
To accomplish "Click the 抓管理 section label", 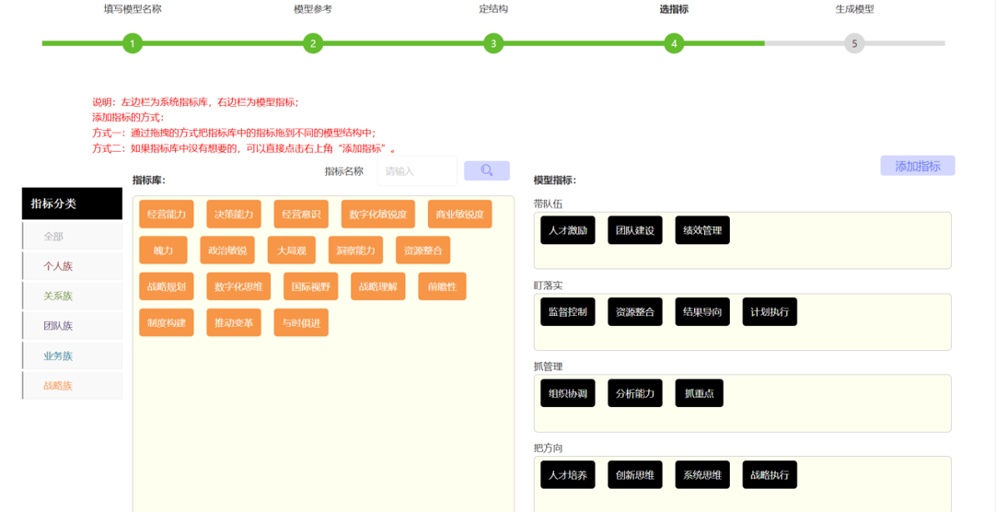I will point(548,367).
